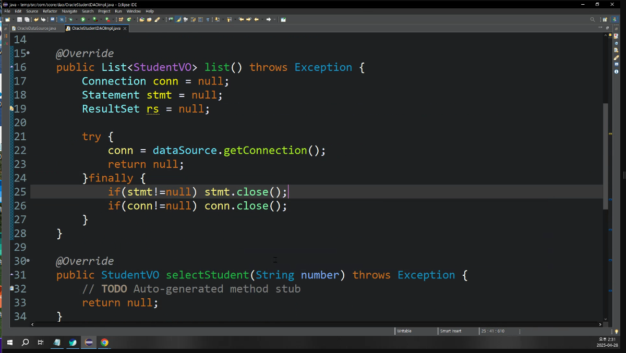Click the cursor position 25 : 41 : 610

(x=493, y=331)
